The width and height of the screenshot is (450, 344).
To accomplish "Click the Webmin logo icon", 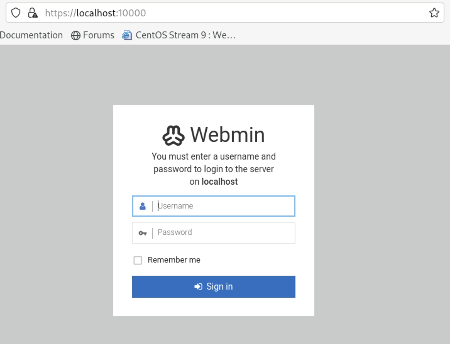I will 173,135.
